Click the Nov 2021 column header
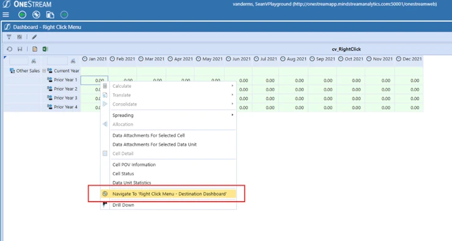The image size is (452, 241). [x=380, y=59]
